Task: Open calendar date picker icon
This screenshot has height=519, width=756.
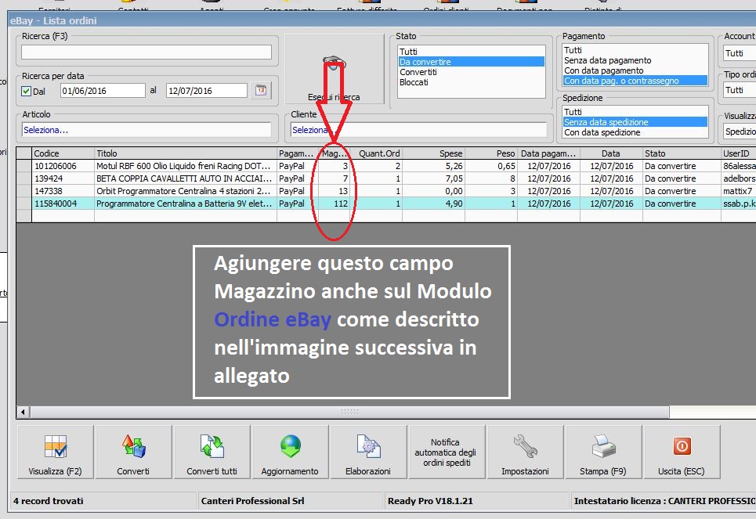Action: [261, 90]
